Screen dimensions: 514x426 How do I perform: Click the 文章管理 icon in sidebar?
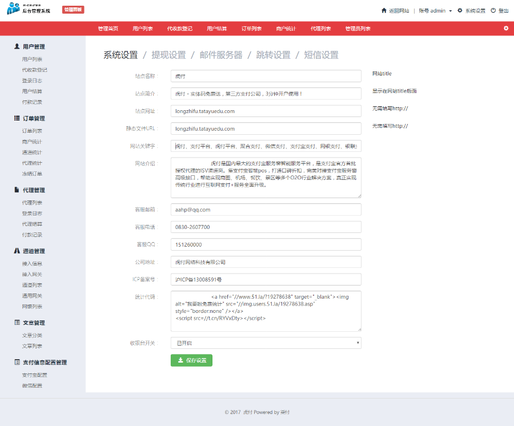pos(17,323)
